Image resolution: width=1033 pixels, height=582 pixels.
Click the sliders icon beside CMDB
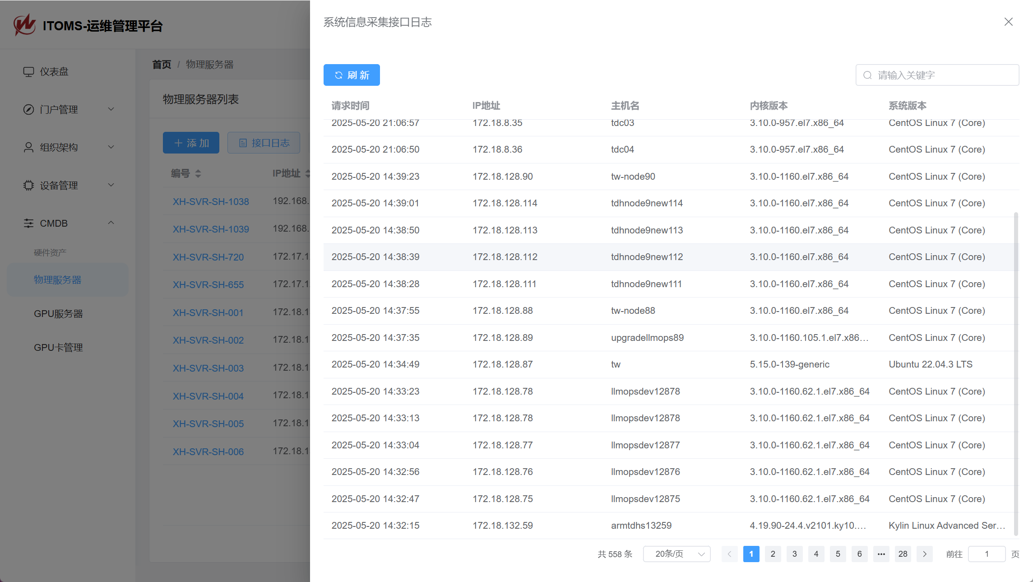[x=28, y=223]
